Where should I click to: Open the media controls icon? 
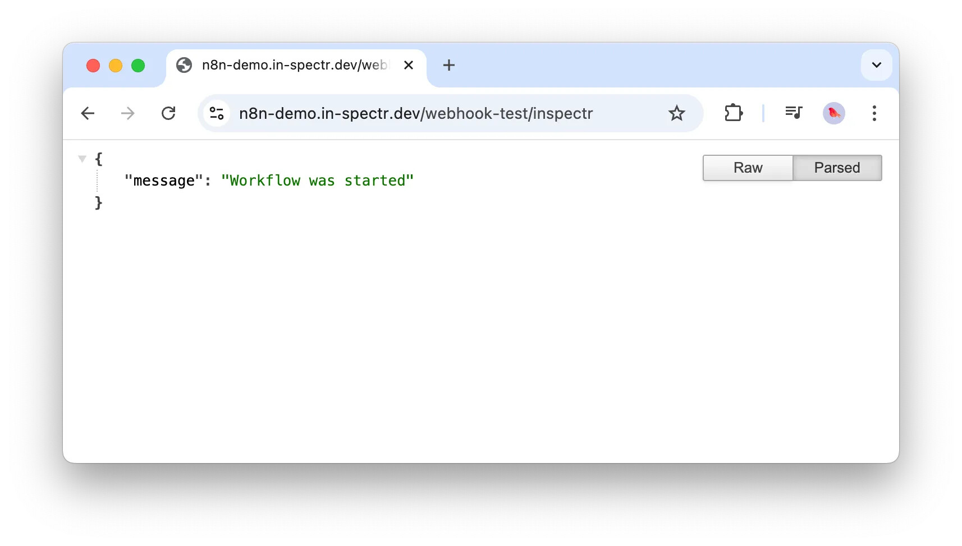point(794,114)
